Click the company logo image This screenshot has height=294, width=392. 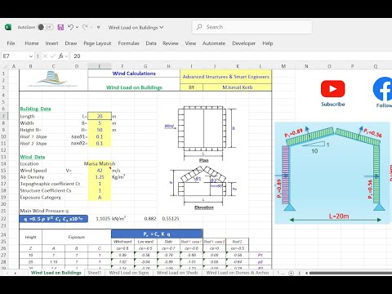click(53, 79)
